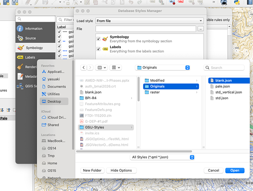Toggle the fifth gsi rule checkbox

tap(59, 51)
